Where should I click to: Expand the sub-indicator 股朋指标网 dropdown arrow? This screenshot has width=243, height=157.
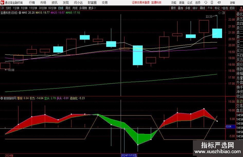2,98
